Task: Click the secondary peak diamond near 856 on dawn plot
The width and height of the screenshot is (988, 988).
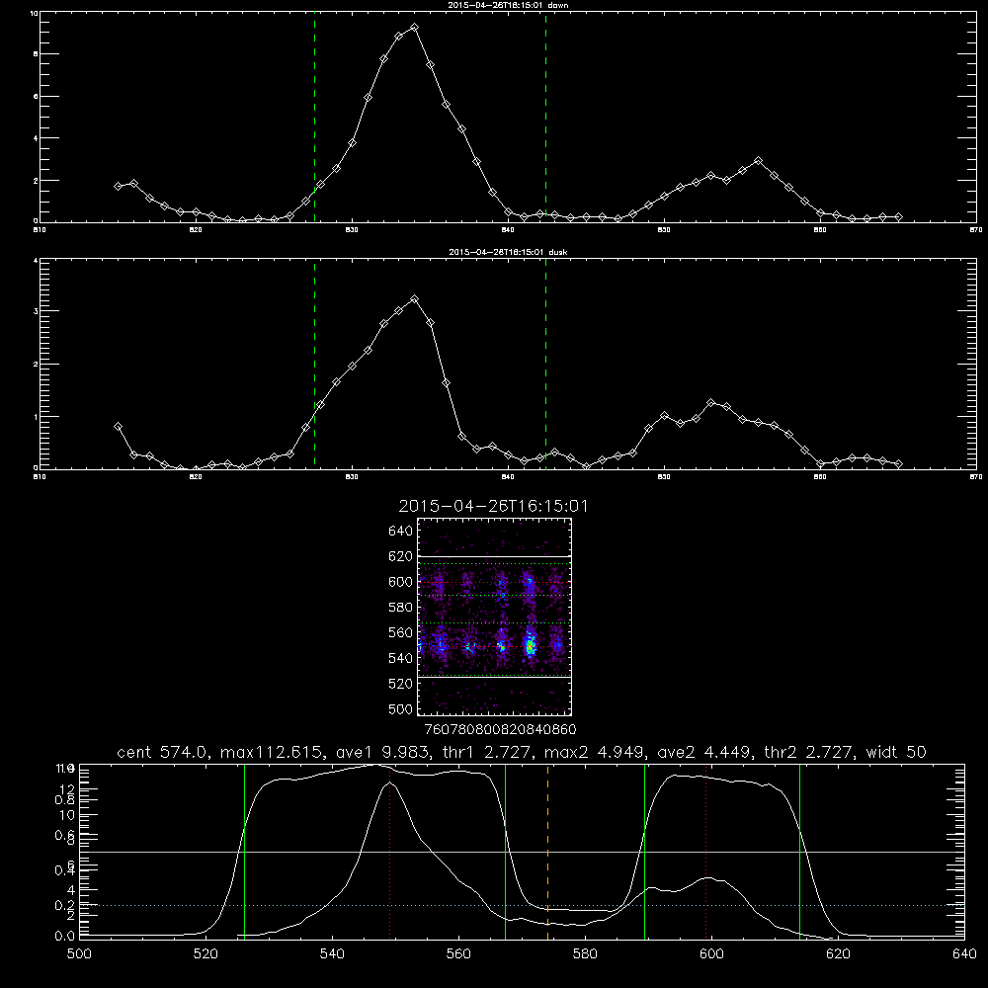Action: pos(758,161)
